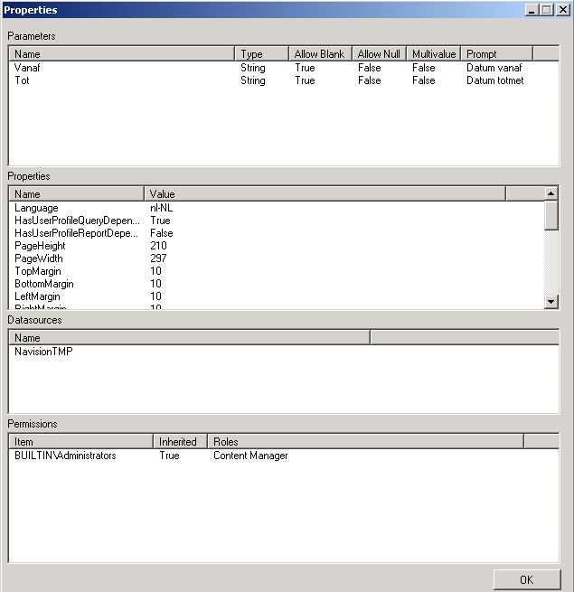Select the NavisionTMP datasource
The image size is (574, 592).
coord(43,352)
